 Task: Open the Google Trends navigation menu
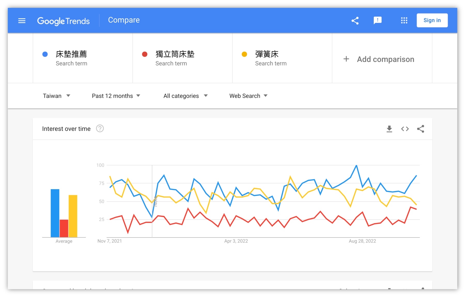pyautogui.click(x=22, y=20)
